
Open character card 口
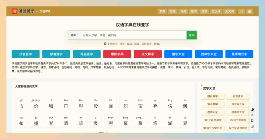tap(66, 103)
